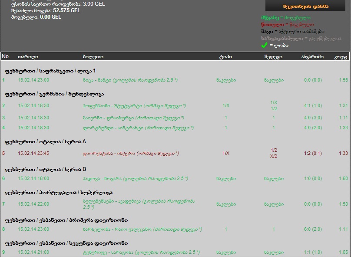Click the '1.50' odds in row 7

(x=343, y=204)
